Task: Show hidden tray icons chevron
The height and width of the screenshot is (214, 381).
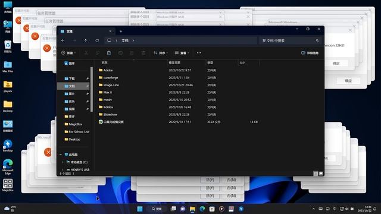Action: coord(314,209)
